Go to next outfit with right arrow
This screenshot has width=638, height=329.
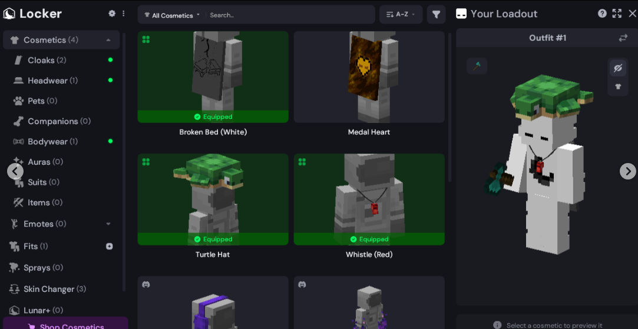tap(628, 171)
